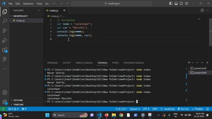Open Google Chrome from the taskbar

pos(121,115)
